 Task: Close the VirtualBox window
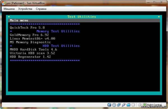click(161, 2)
